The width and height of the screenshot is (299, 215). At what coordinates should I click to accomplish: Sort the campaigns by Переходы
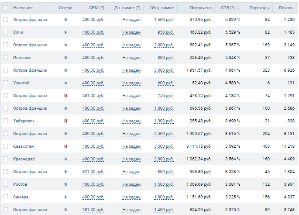click(260, 8)
